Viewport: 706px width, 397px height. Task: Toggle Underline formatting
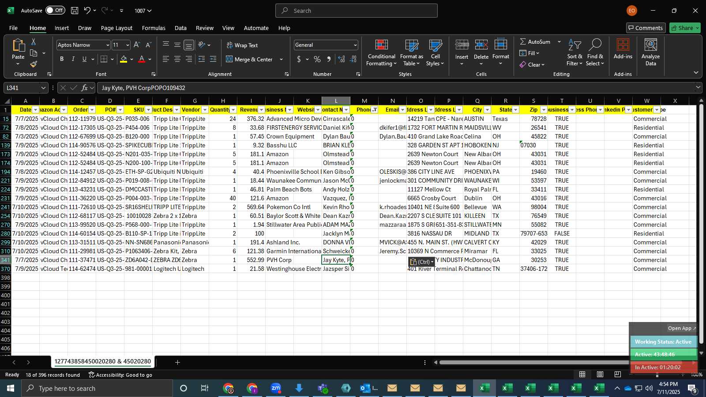(x=84, y=59)
